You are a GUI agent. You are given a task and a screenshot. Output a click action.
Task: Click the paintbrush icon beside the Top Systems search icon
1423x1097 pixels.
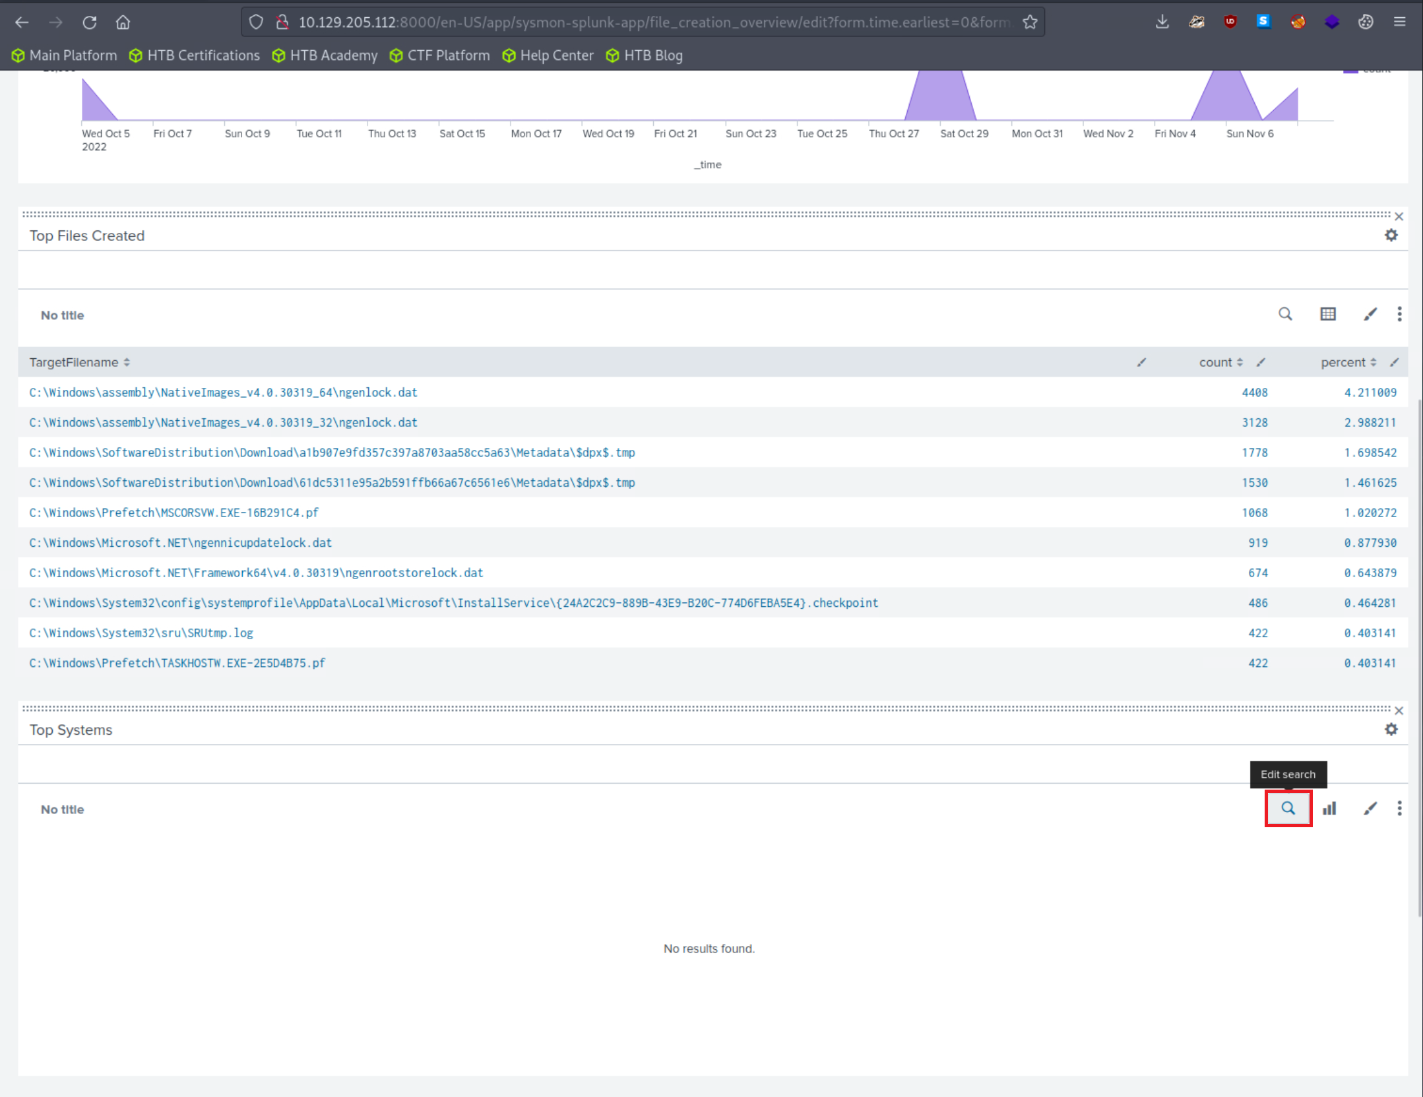point(1370,807)
